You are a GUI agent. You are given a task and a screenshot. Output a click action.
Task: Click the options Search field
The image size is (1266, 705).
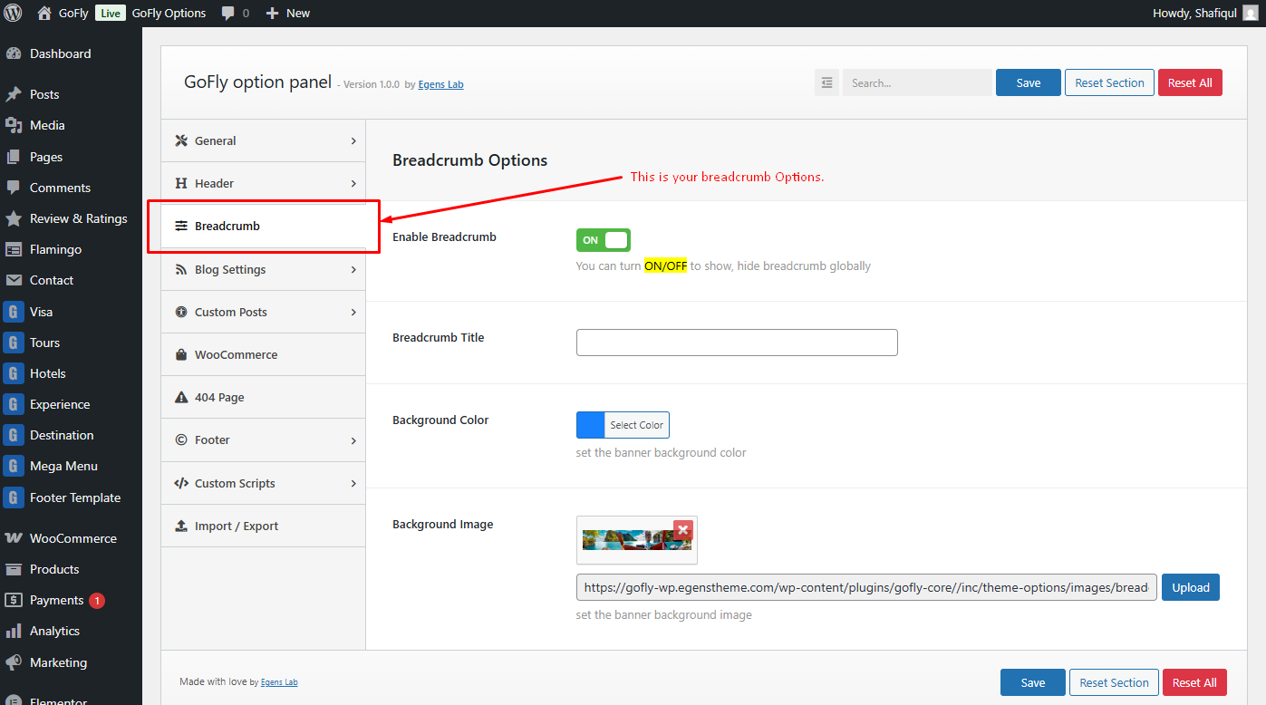pos(917,82)
